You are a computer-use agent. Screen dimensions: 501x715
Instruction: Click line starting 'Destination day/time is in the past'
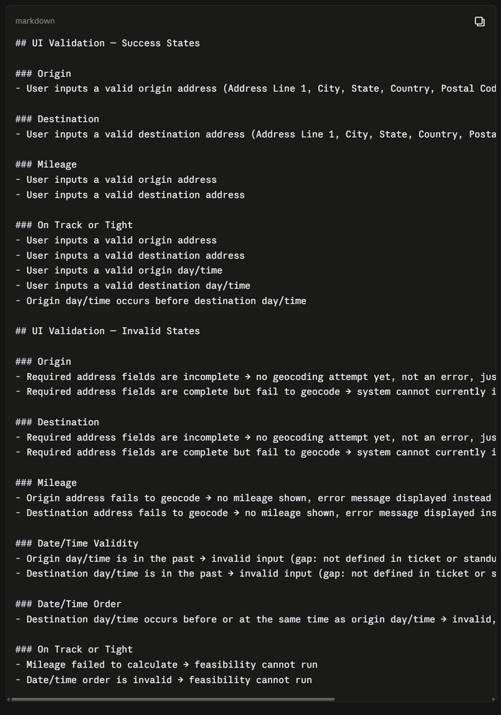click(256, 574)
